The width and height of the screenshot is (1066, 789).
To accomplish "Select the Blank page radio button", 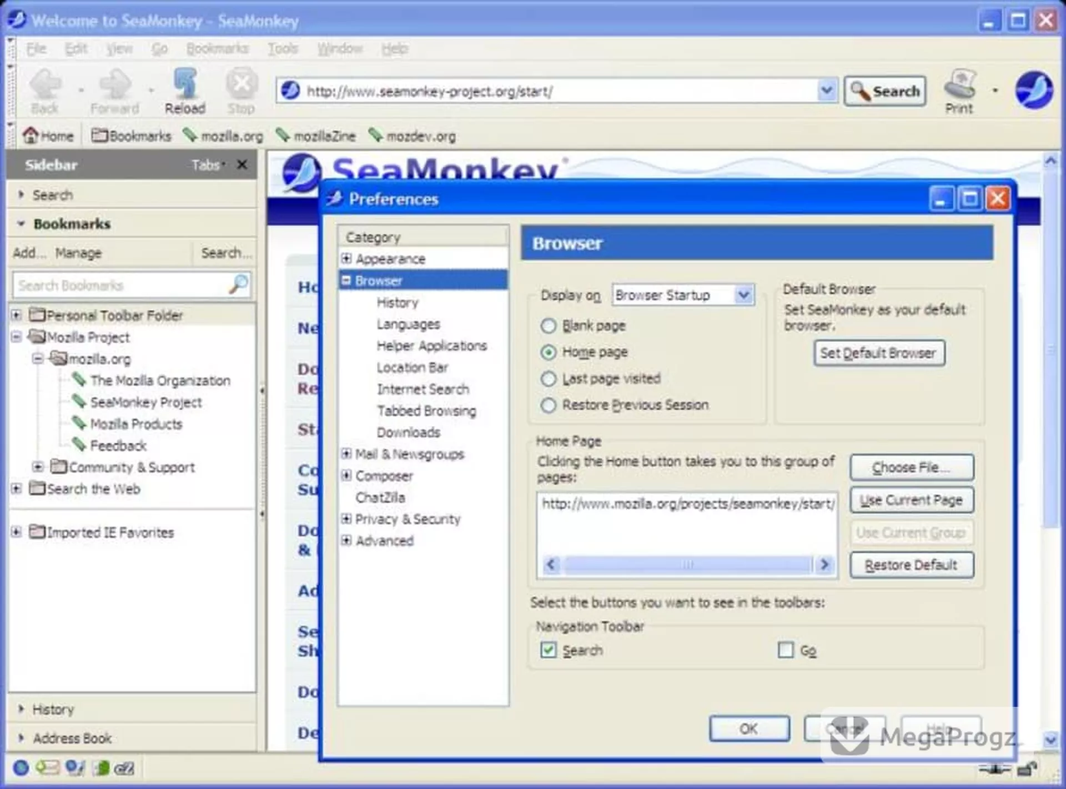I will pyautogui.click(x=548, y=325).
